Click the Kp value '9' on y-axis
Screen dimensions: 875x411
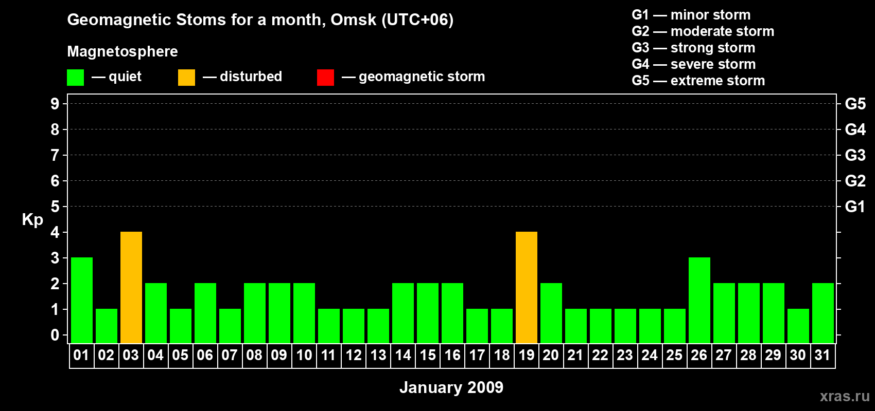tap(55, 104)
